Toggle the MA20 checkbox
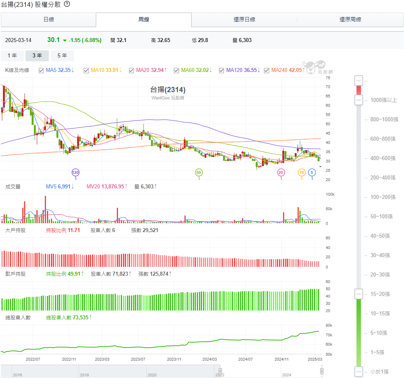The height and width of the screenshot is (378, 405). point(131,70)
